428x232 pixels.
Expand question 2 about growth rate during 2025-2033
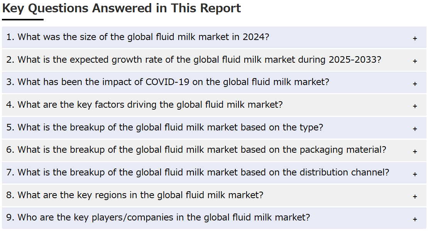(x=214, y=60)
